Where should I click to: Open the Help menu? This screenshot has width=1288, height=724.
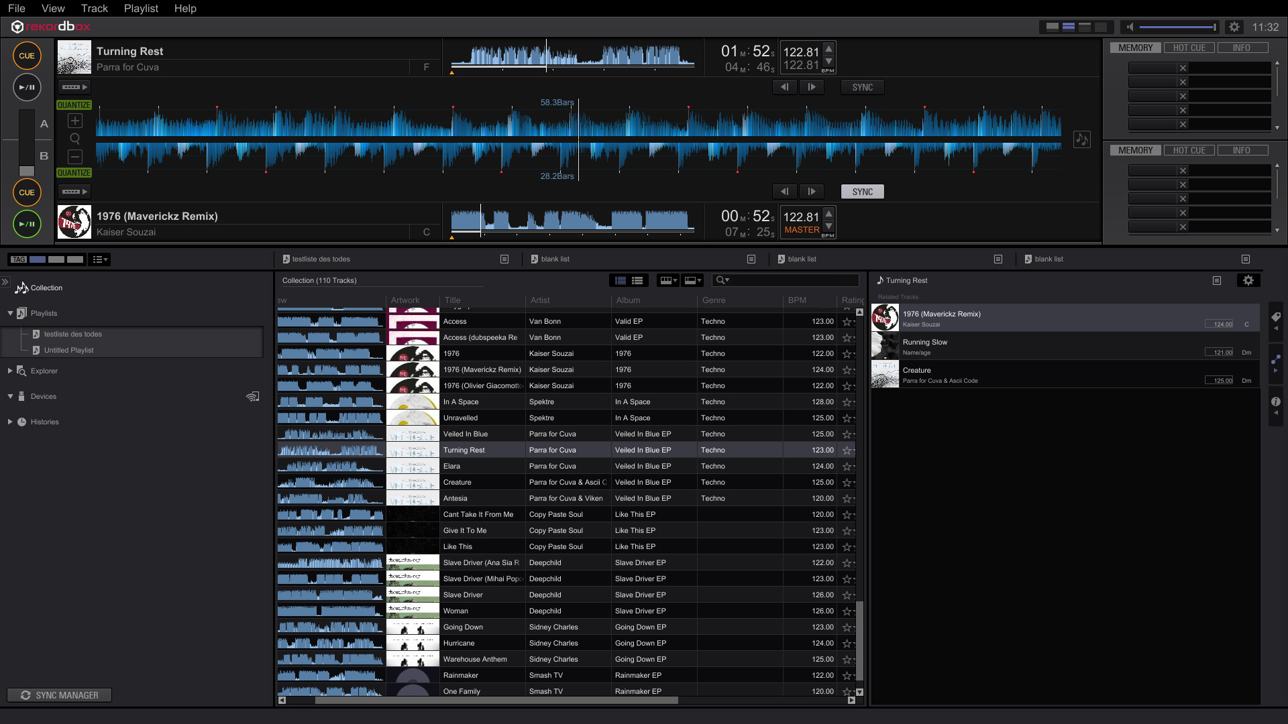click(x=185, y=8)
